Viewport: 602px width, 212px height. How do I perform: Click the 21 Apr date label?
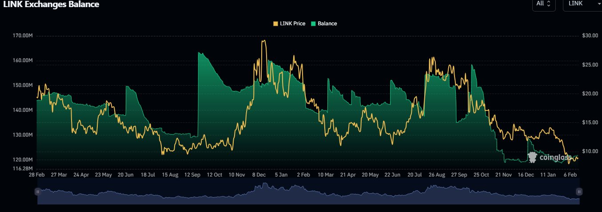[x=348, y=175]
